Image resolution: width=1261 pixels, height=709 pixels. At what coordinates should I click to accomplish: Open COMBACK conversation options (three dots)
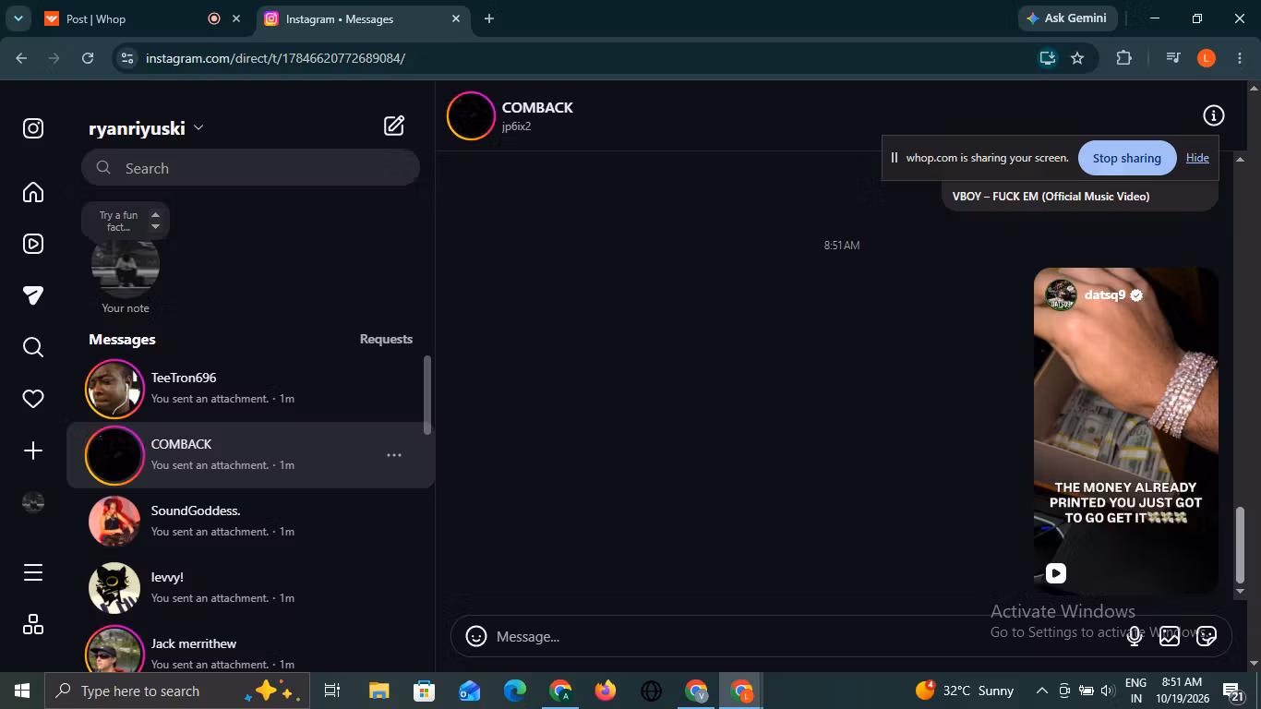point(394,455)
